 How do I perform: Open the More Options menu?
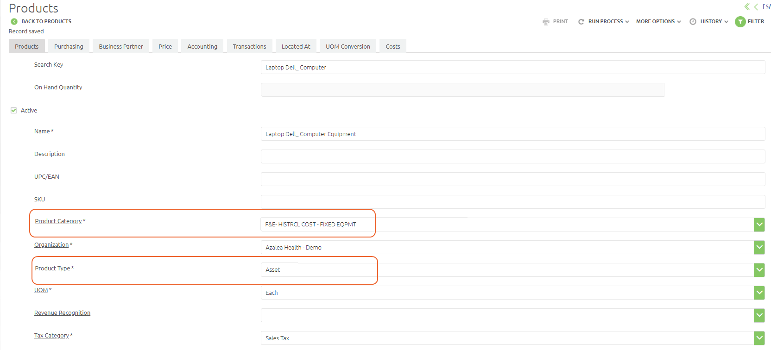tap(658, 22)
